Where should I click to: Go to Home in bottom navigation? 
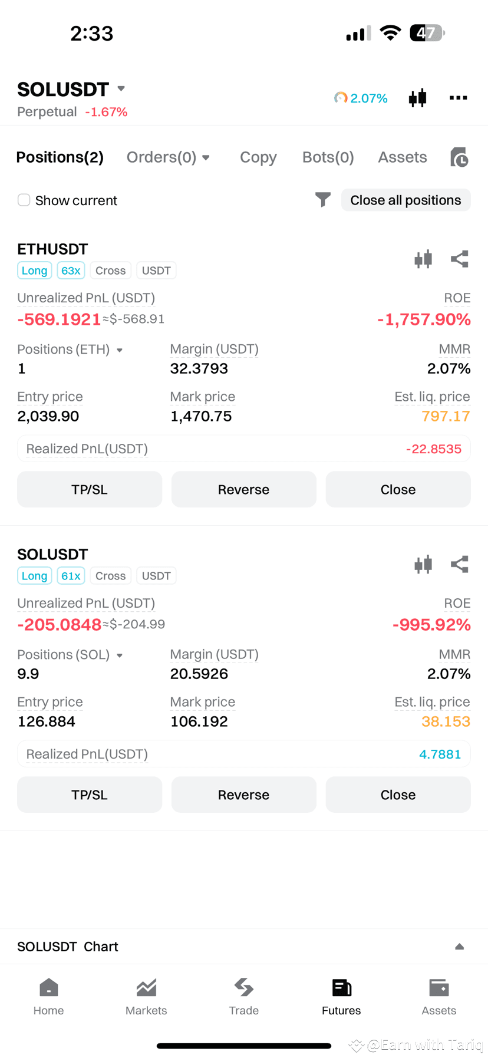click(x=48, y=997)
